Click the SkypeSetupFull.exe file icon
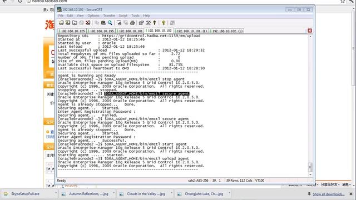Screen dimensions: 356x200 [x=6, y=194]
